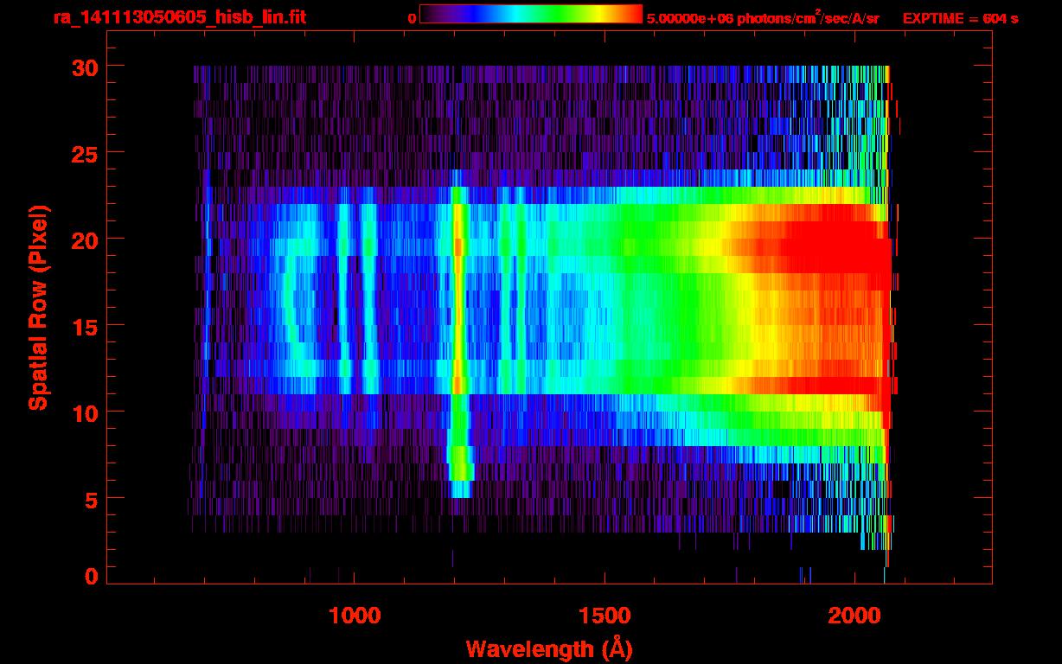Click the EXPTIME = 604 s label
This screenshot has width=1062, height=664.
[960, 19]
